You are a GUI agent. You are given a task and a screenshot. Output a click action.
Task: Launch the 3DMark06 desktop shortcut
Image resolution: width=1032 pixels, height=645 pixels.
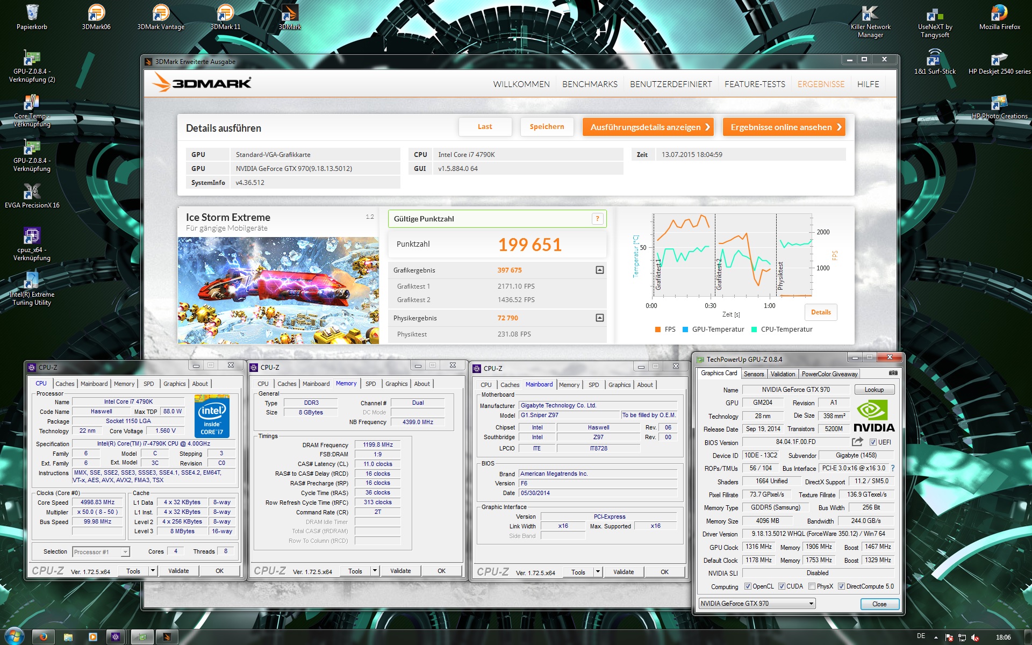pyautogui.click(x=96, y=17)
